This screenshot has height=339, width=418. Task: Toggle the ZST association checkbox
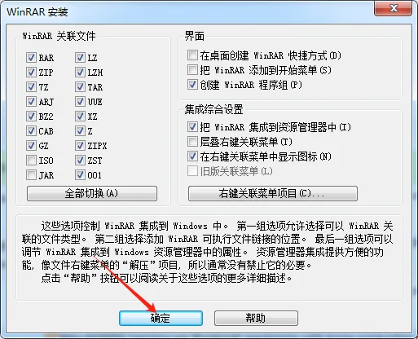[80, 161]
